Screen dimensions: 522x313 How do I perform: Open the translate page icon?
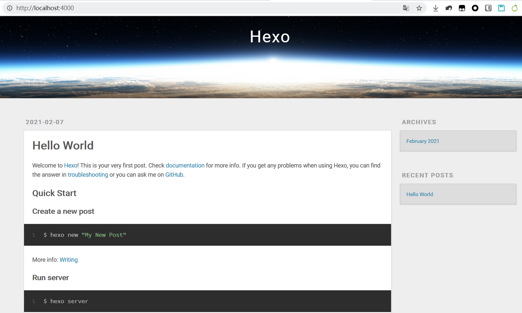click(406, 8)
